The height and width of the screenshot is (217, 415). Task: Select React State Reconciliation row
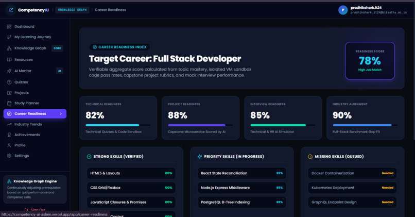point(242,173)
